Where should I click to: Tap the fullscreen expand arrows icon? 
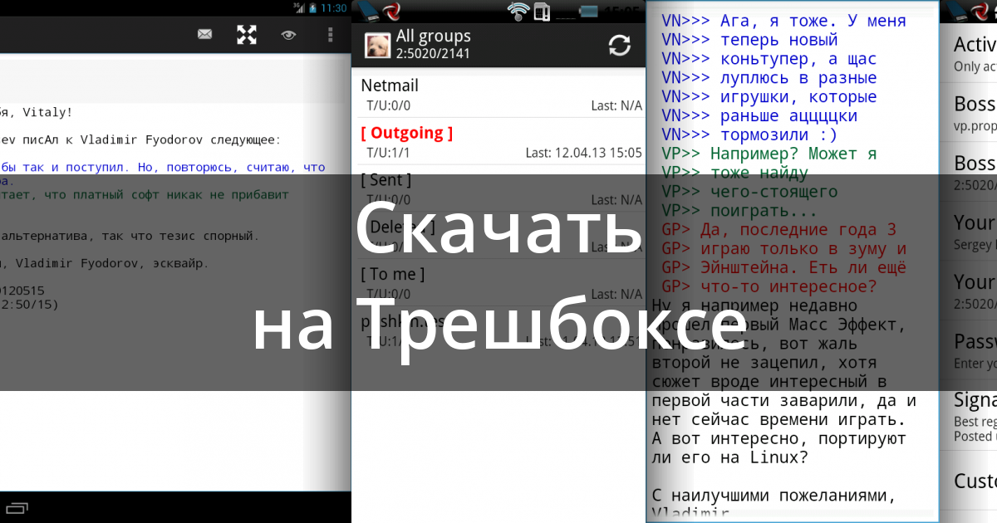[x=247, y=34]
